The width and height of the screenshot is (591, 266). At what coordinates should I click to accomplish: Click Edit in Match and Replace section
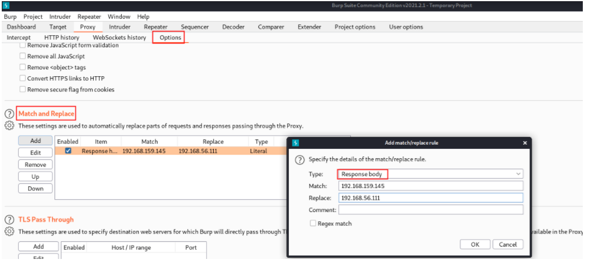[x=35, y=152]
